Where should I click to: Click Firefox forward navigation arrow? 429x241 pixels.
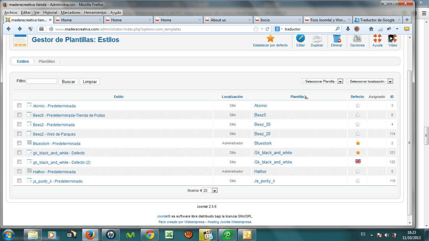pyautogui.click(x=19, y=29)
